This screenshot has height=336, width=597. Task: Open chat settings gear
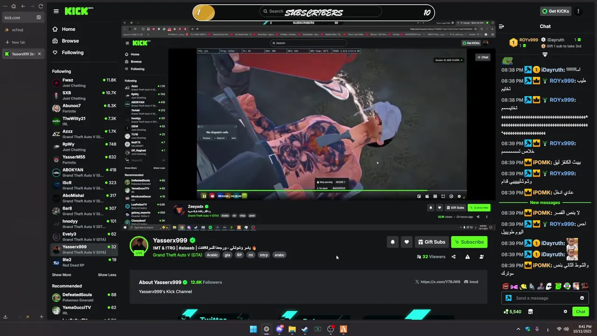(565, 311)
